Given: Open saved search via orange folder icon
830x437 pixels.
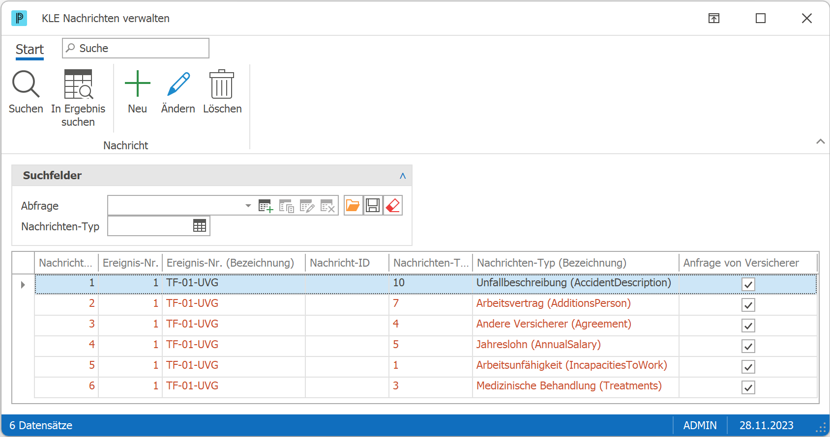Looking at the screenshot, I should 353,205.
